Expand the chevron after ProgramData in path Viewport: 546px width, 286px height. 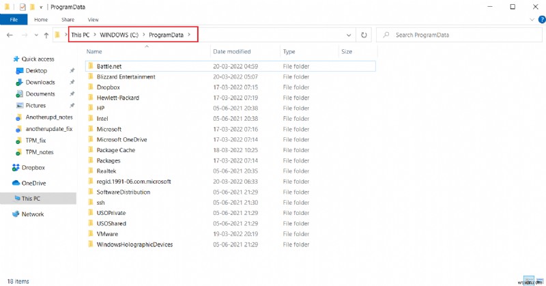189,35
